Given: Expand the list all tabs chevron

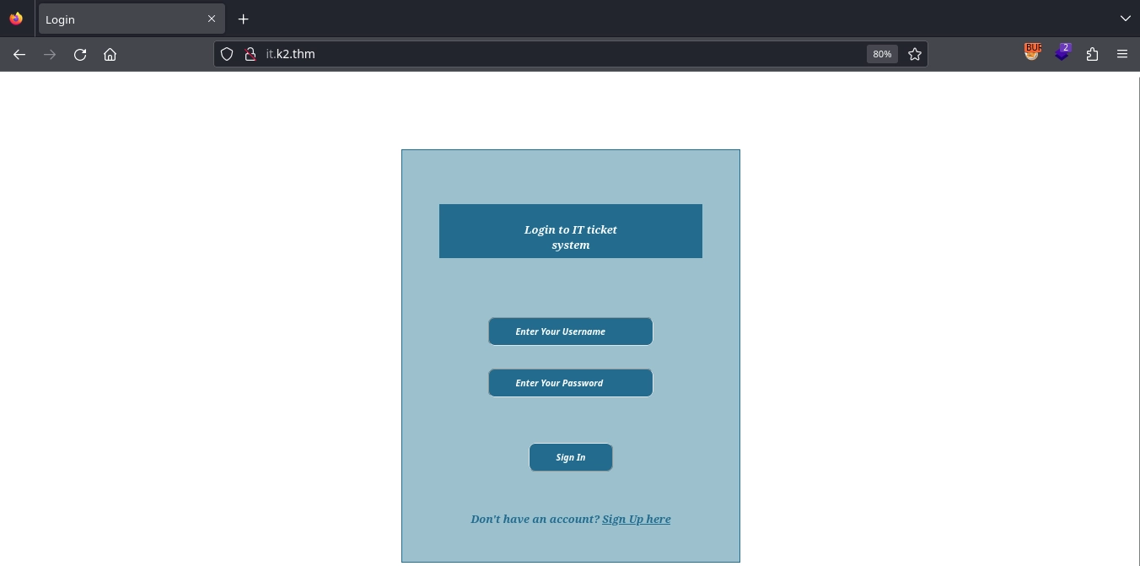Looking at the screenshot, I should 1125,19.
